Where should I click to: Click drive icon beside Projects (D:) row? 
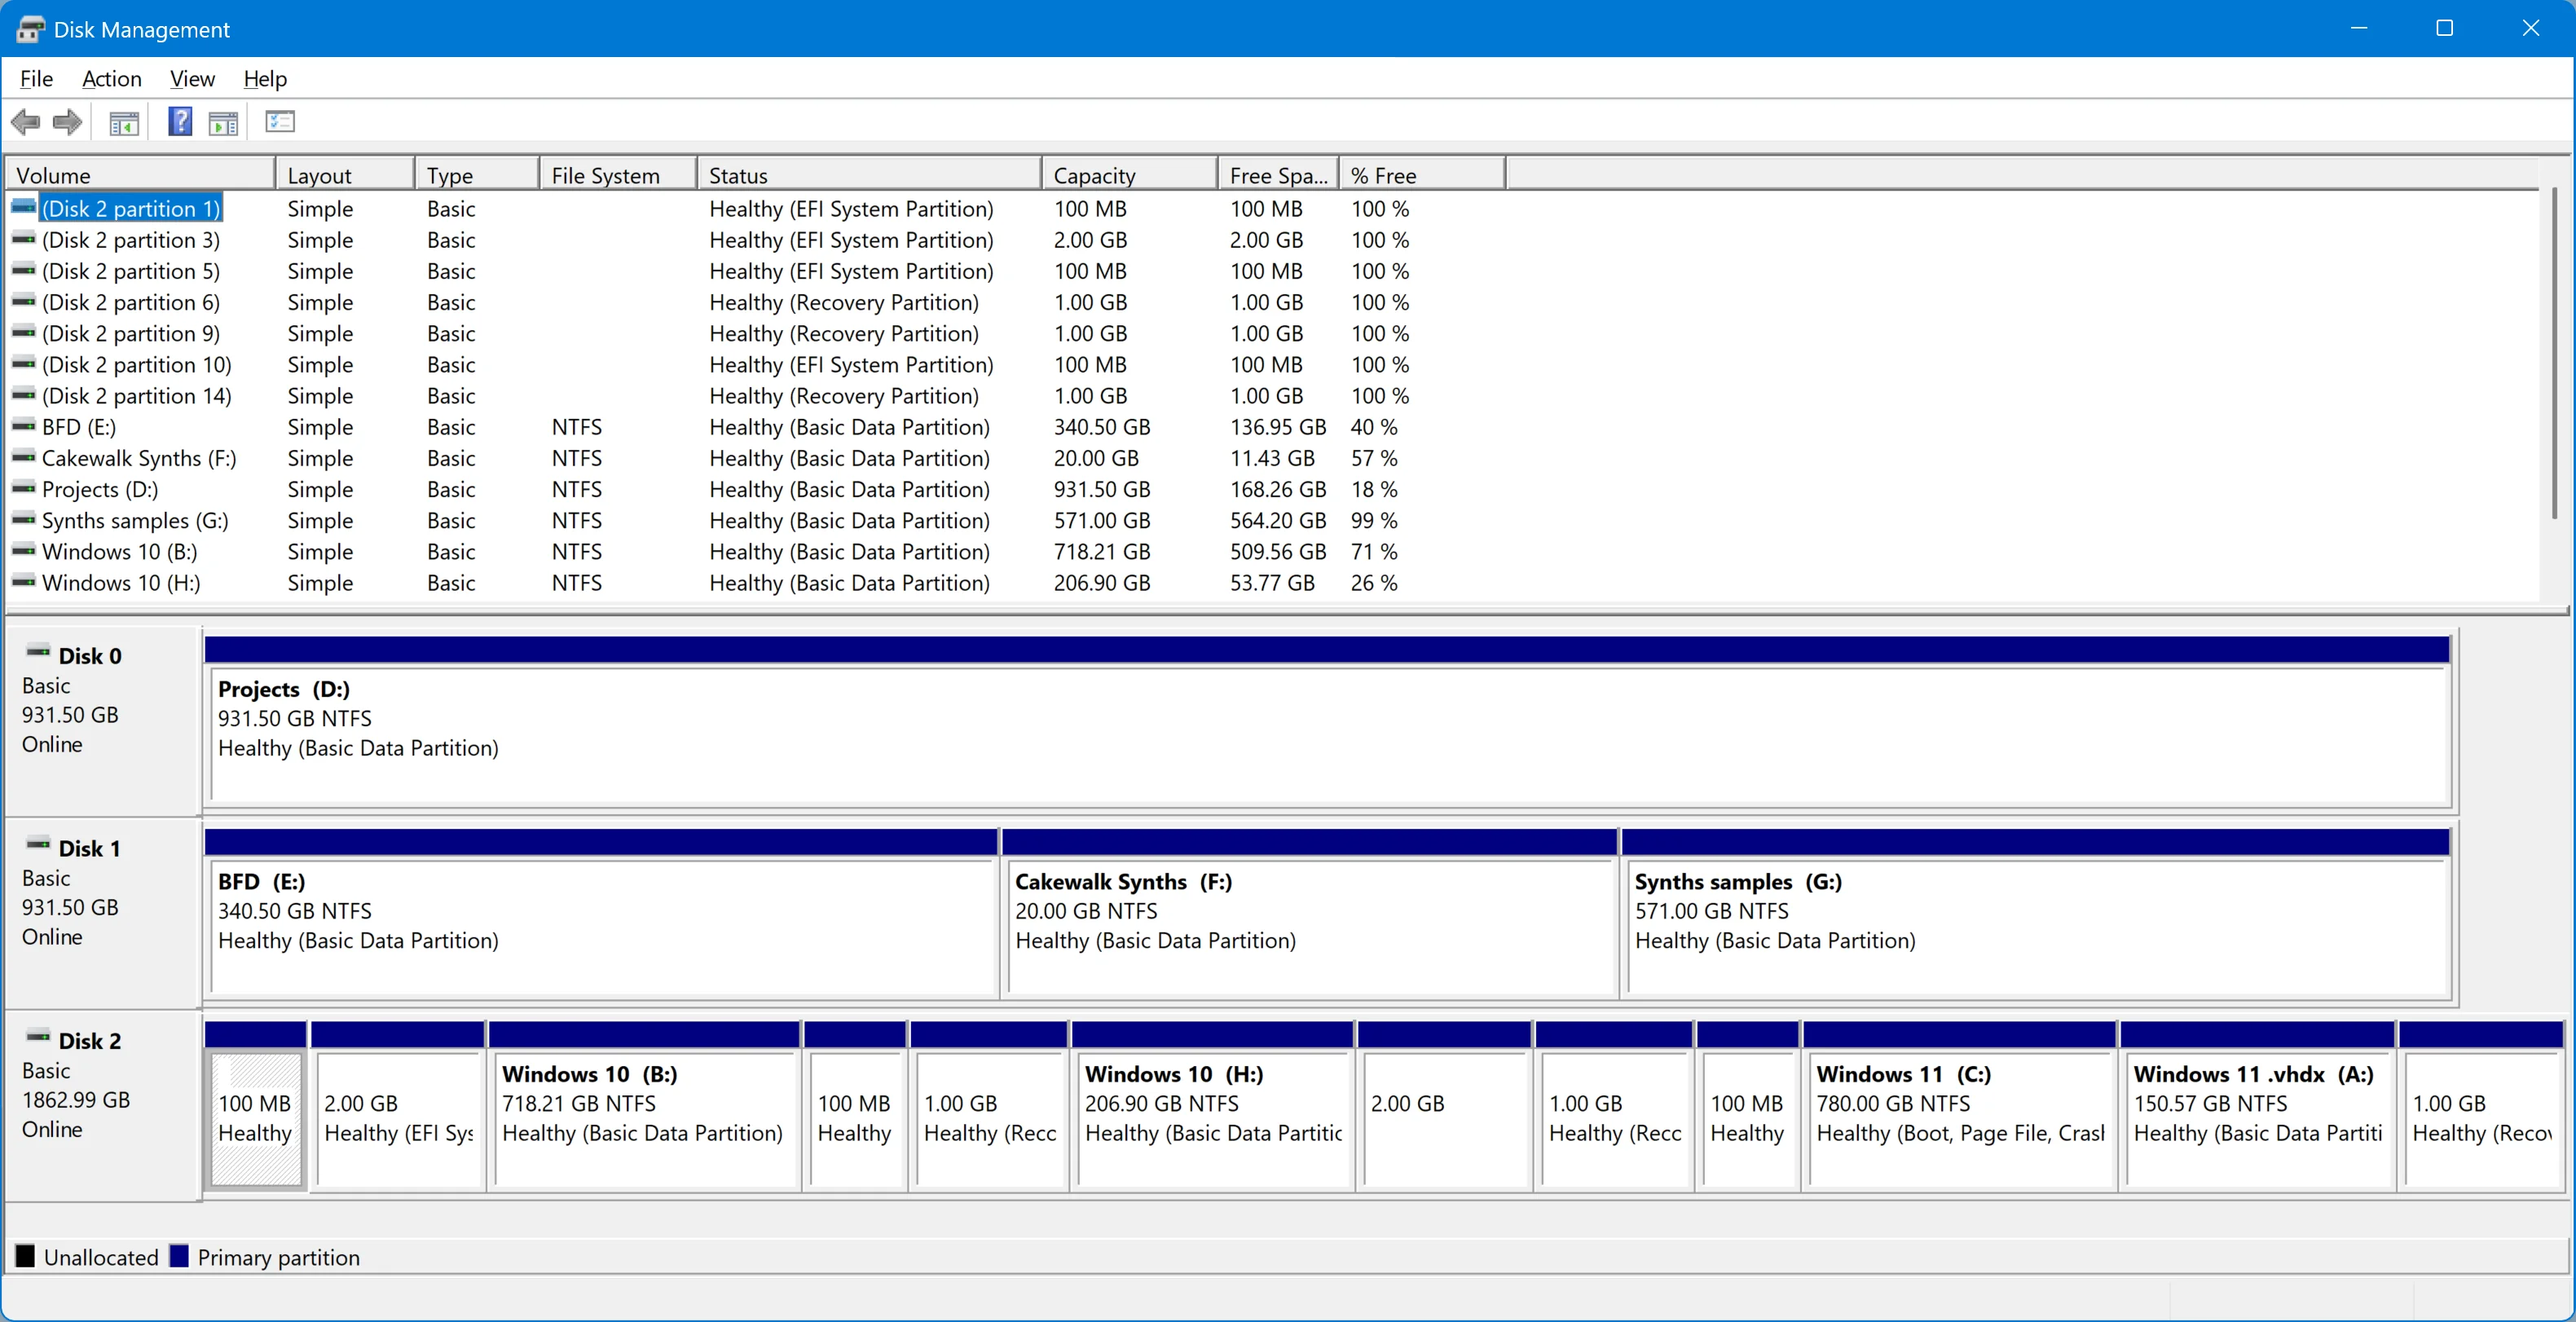[x=24, y=488]
